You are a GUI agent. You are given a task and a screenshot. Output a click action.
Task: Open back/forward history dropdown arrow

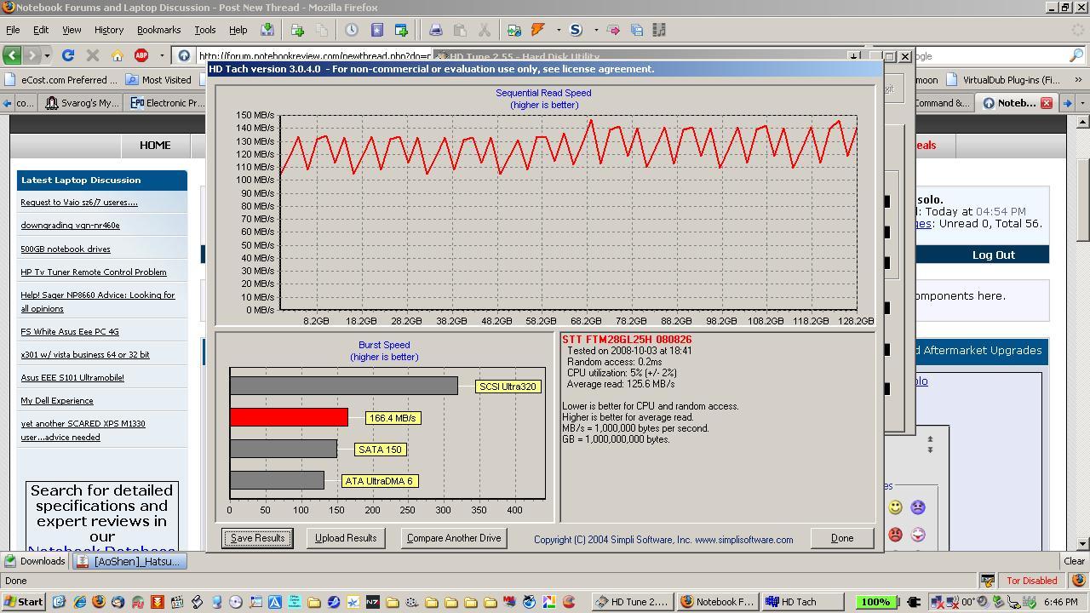point(47,55)
